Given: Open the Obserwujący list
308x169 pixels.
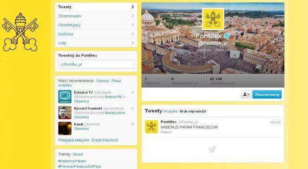Looking at the screenshot, I should tap(96, 25).
